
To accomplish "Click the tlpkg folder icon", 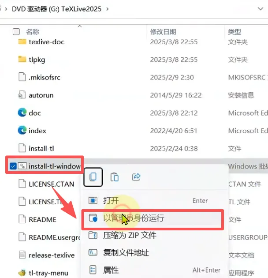I will (22, 60).
